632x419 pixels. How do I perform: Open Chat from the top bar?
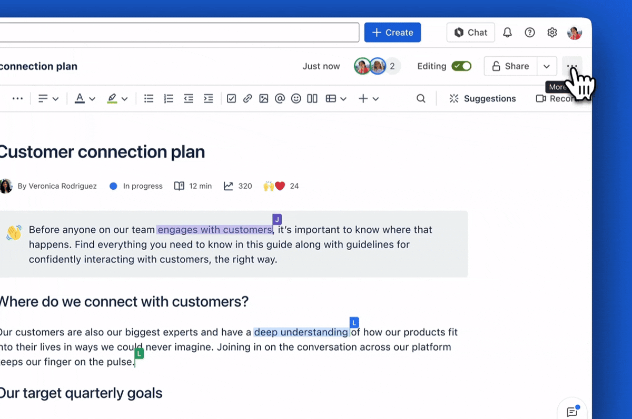[x=470, y=32]
